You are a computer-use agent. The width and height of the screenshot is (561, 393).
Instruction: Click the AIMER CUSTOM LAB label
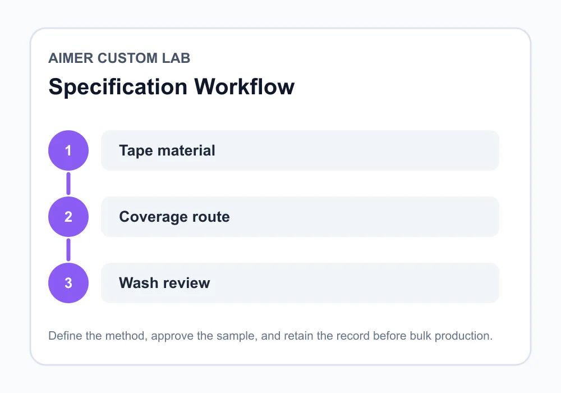point(119,58)
